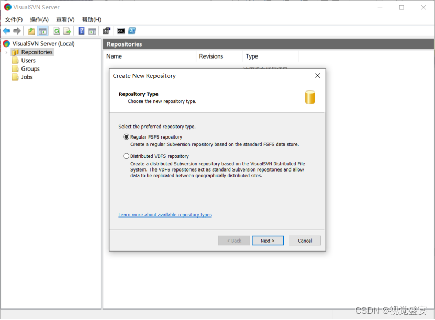
Task: Open the 操作(A) menu
Action: [x=39, y=20]
